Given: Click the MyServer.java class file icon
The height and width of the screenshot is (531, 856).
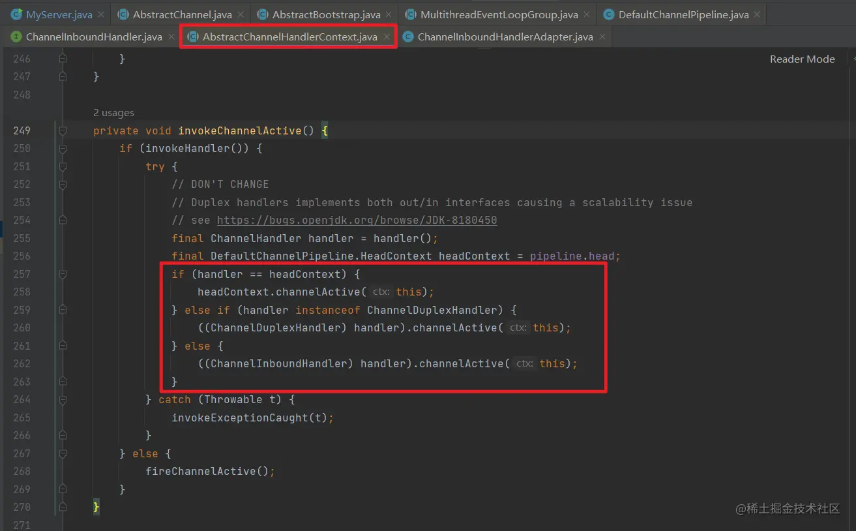Looking at the screenshot, I should click(x=16, y=14).
